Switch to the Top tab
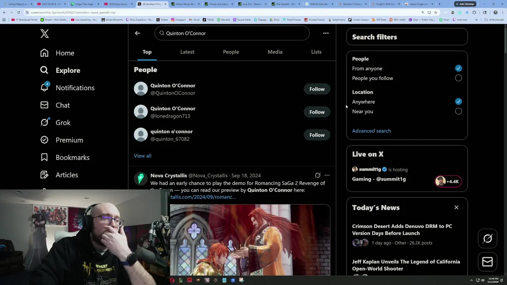 (147, 52)
